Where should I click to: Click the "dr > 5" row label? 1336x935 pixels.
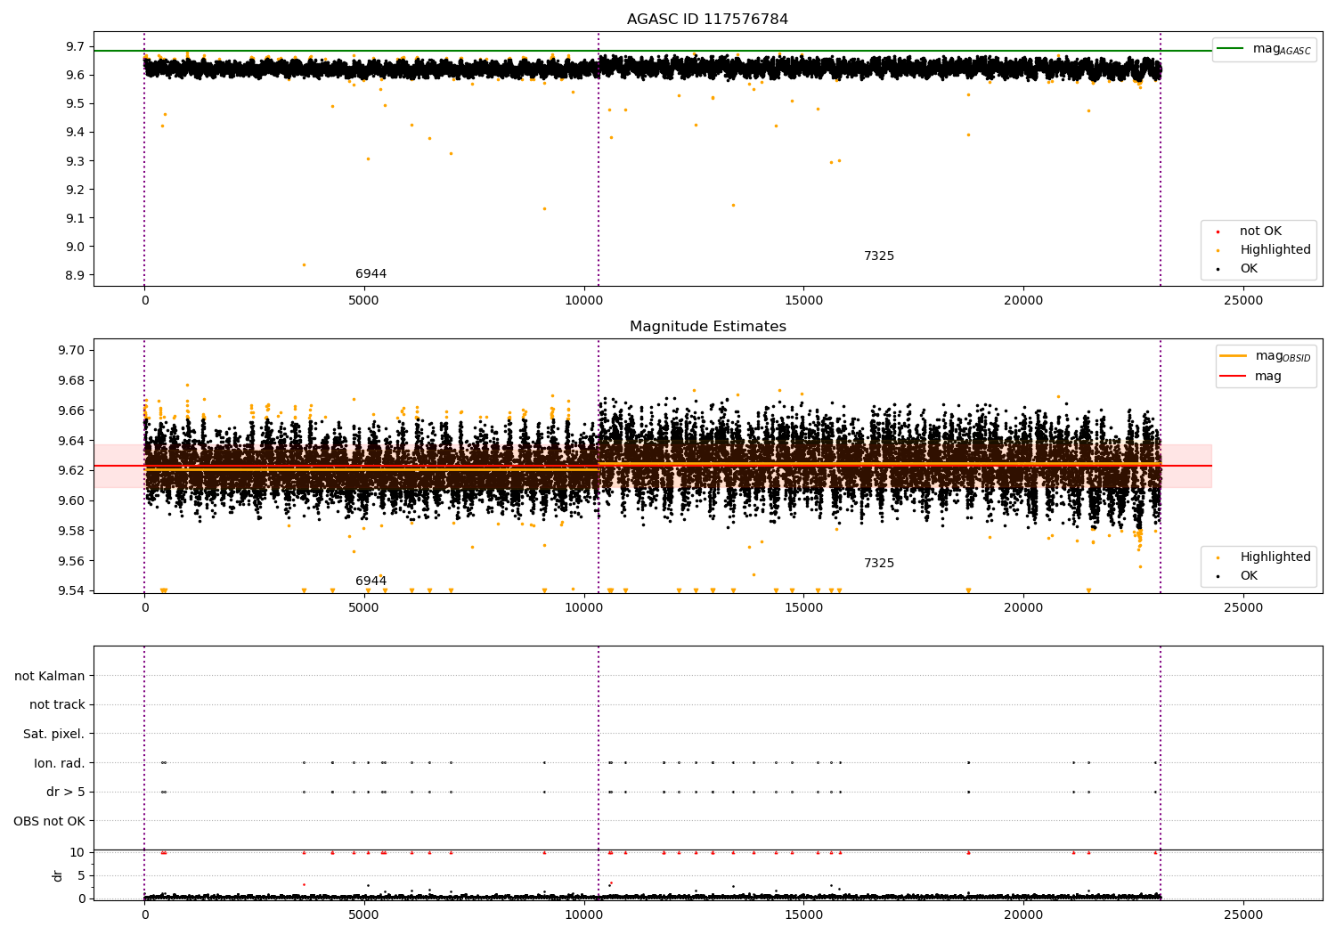click(66, 793)
